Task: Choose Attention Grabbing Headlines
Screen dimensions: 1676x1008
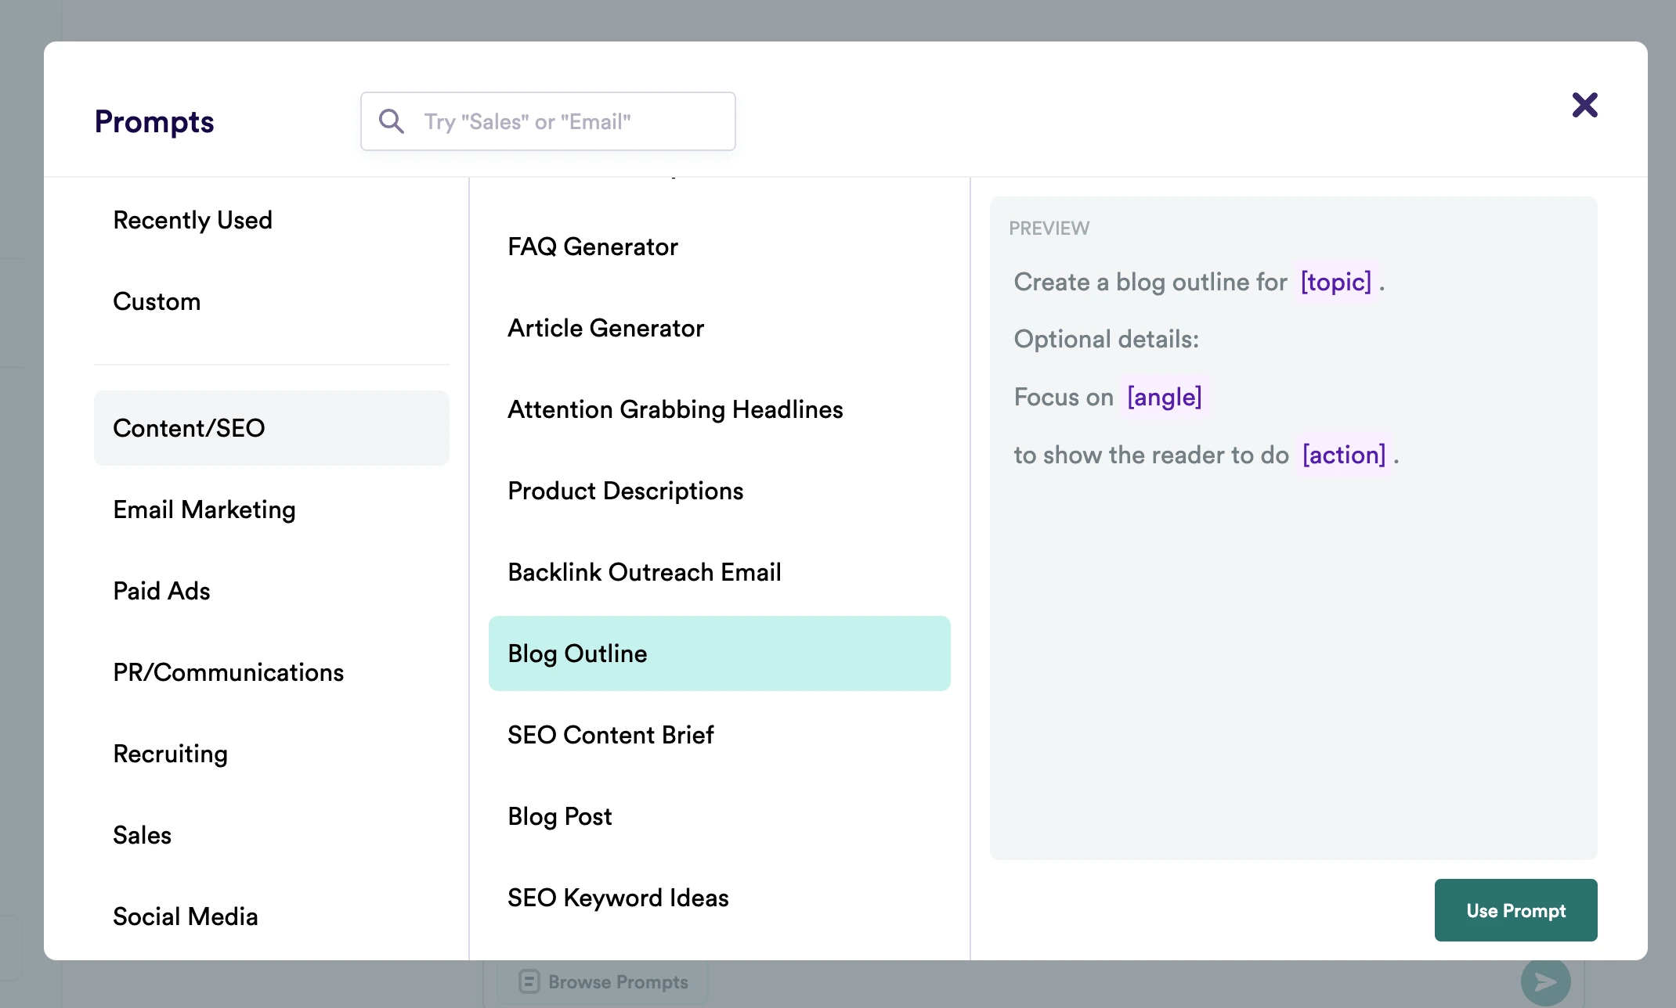Action: 675,409
